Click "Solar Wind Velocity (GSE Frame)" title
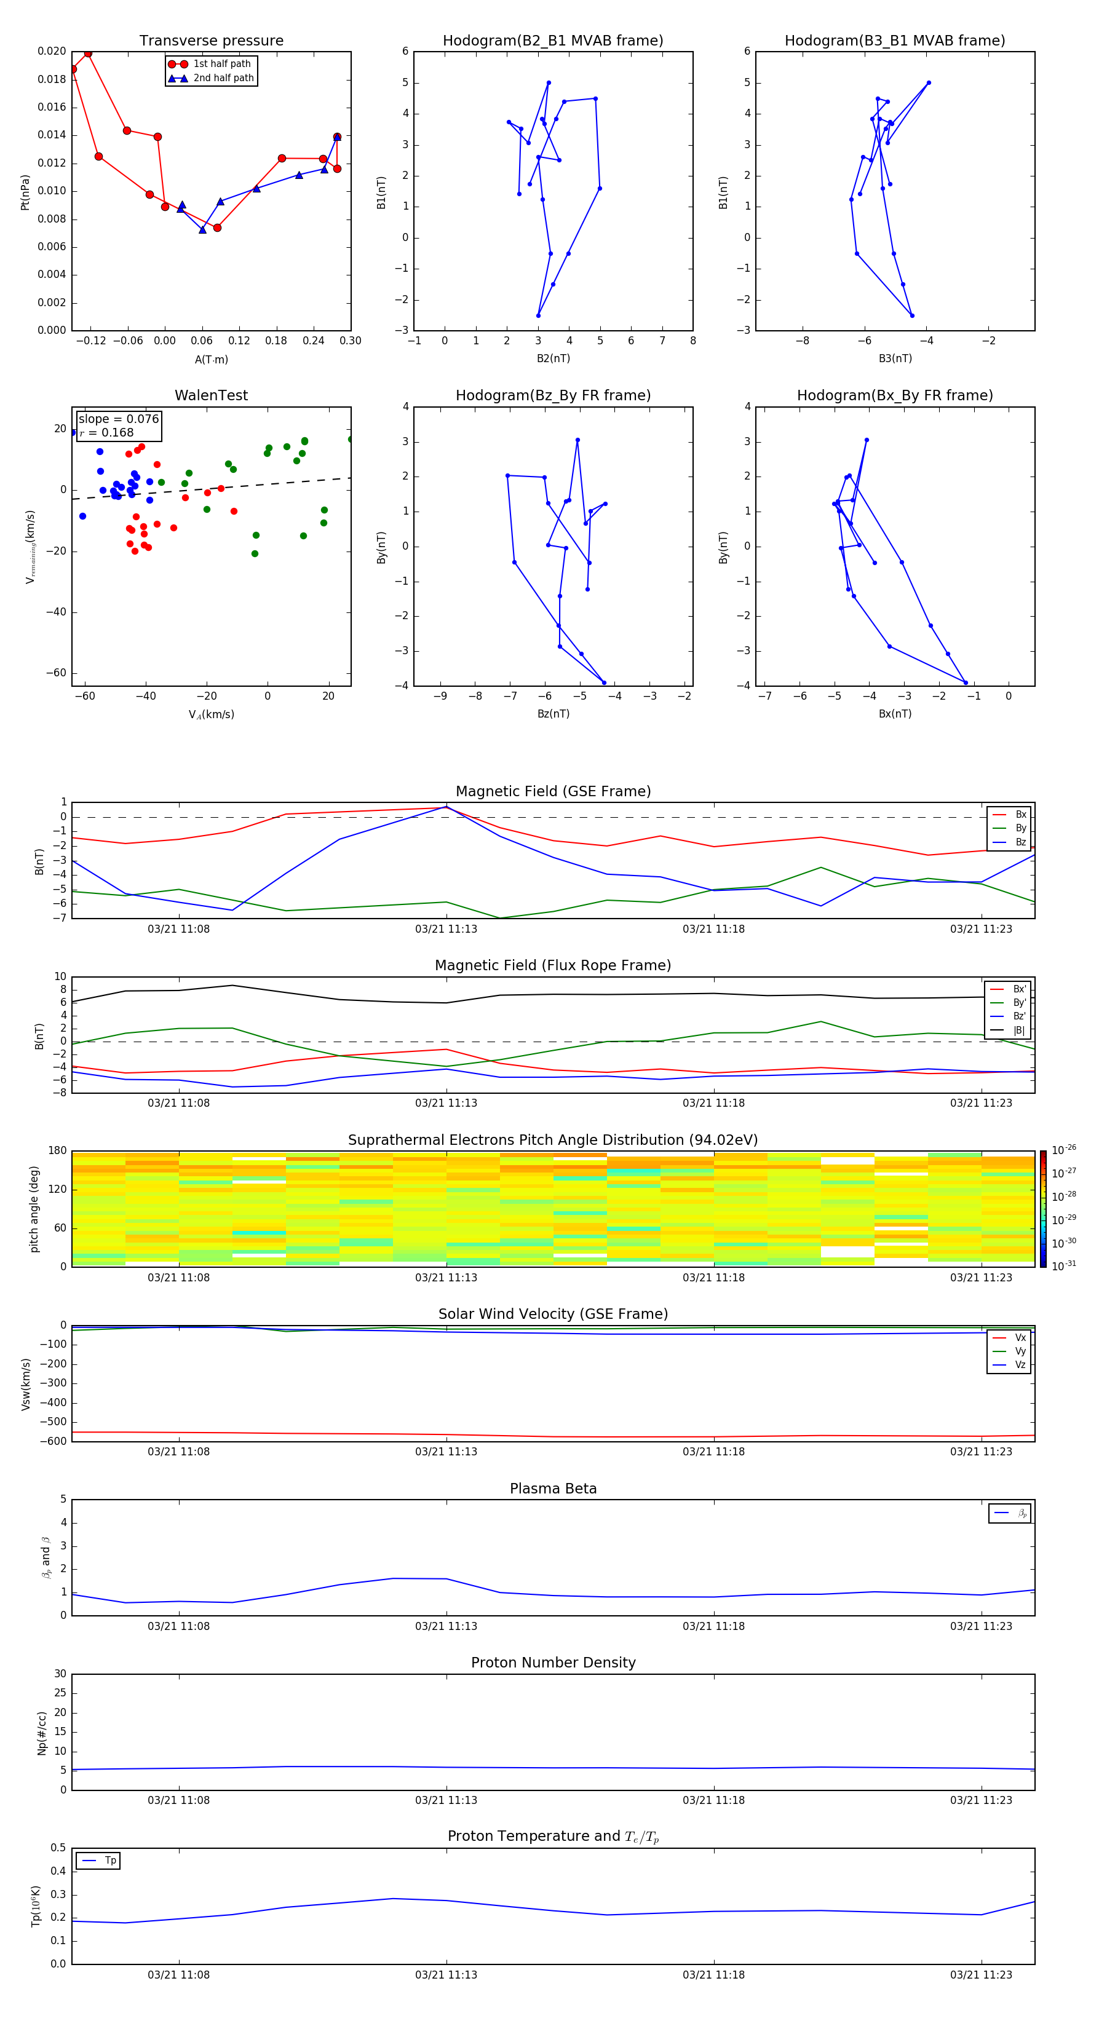1107x2029 pixels. click(x=553, y=1315)
